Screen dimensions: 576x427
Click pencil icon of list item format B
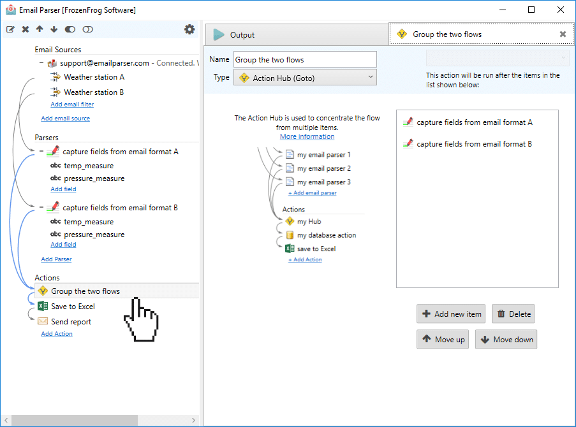[408, 143]
